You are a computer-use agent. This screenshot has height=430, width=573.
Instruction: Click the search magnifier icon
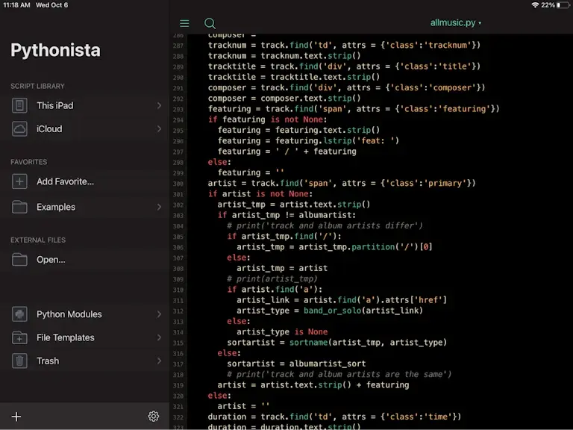[x=210, y=23]
